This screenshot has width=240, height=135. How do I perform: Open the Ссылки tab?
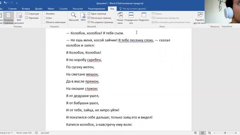click(x=63, y=9)
